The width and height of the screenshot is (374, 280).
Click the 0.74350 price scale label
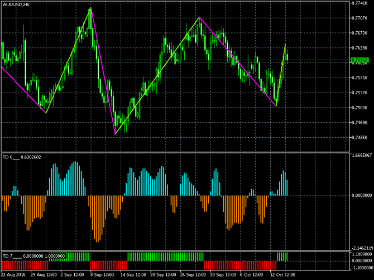click(359, 138)
